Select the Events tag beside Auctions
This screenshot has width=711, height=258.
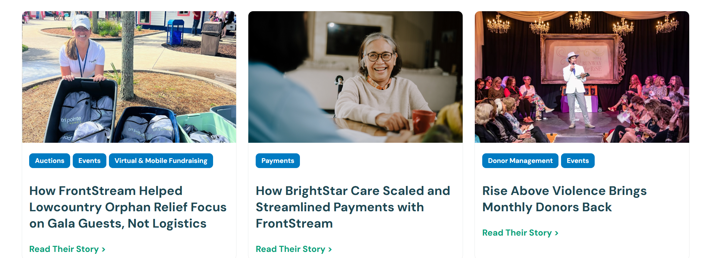(x=89, y=161)
